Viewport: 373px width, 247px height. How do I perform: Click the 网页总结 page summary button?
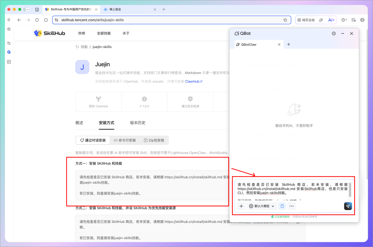tap(306, 20)
